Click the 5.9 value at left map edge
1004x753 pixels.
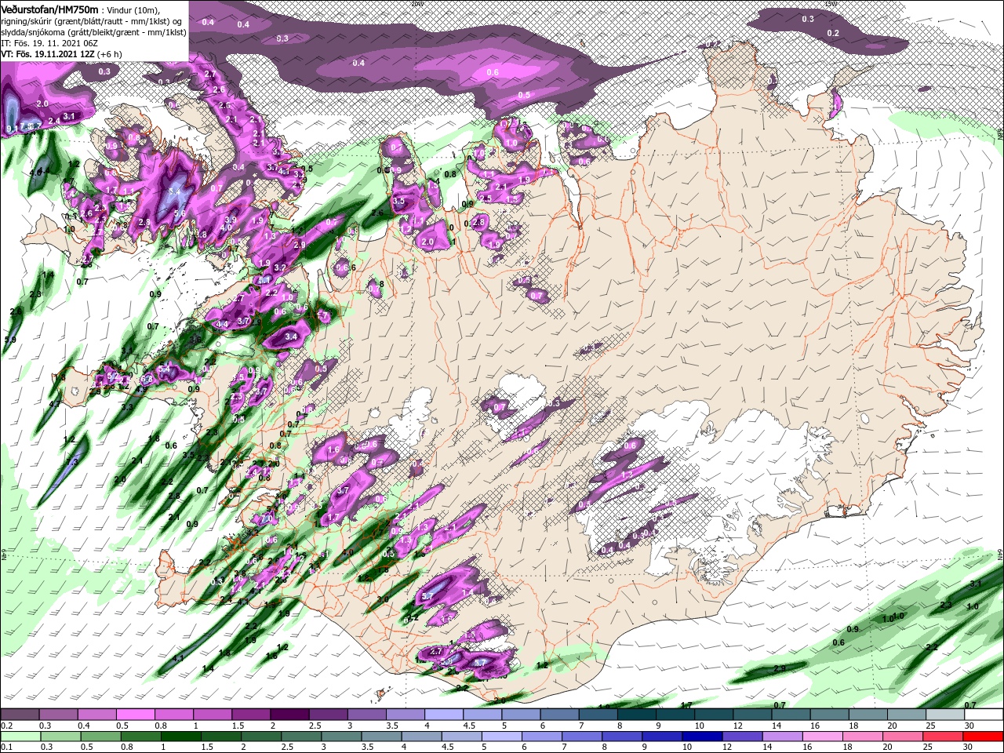(x=10, y=340)
